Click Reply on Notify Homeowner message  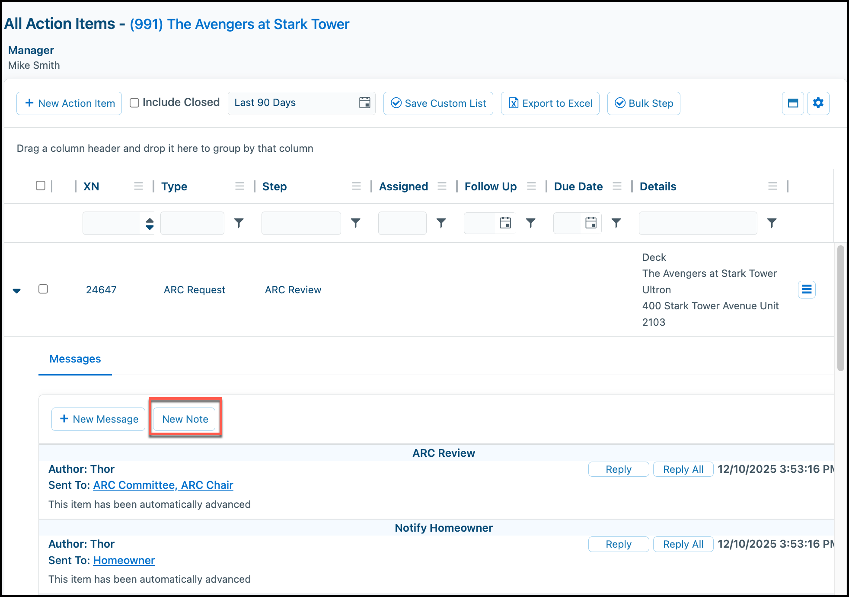(619, 544)
